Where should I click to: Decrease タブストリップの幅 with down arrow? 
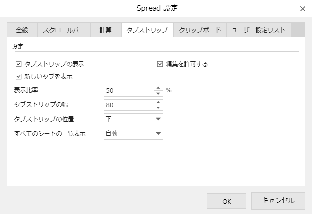point(158,107)
